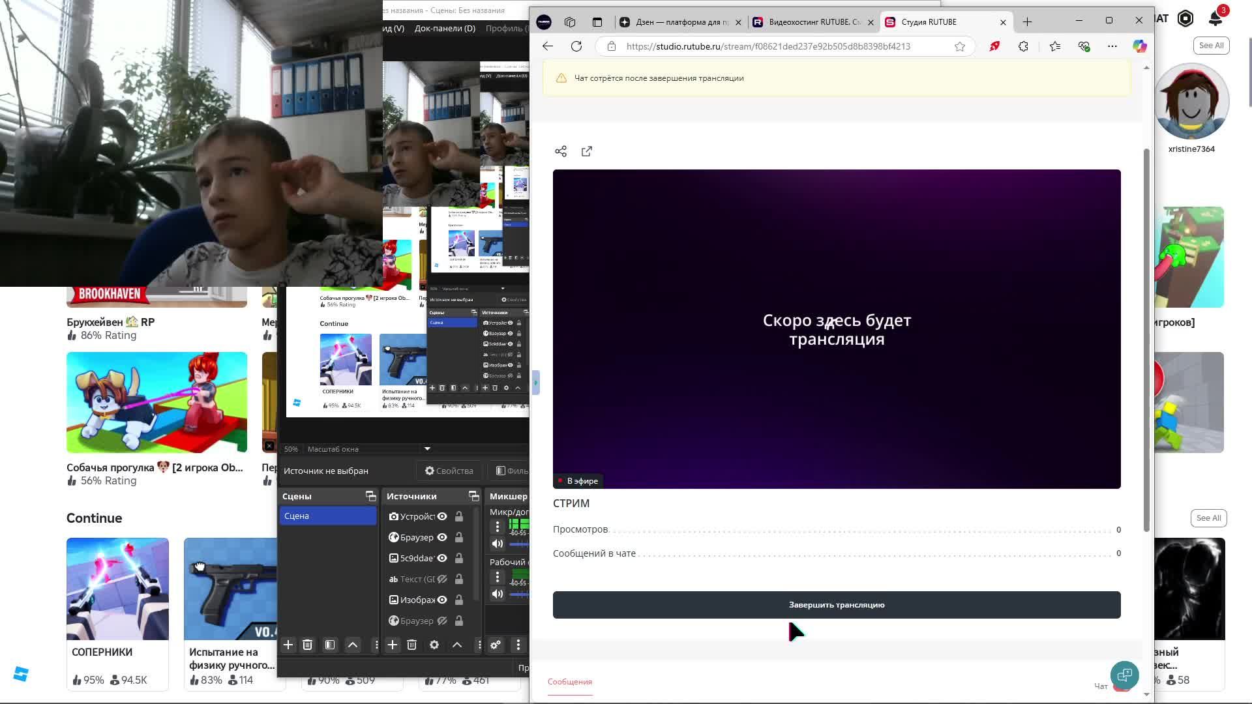Toggle lock on 5c9ddae image source
The image size is (1252, 704).
tap(459, 558)
